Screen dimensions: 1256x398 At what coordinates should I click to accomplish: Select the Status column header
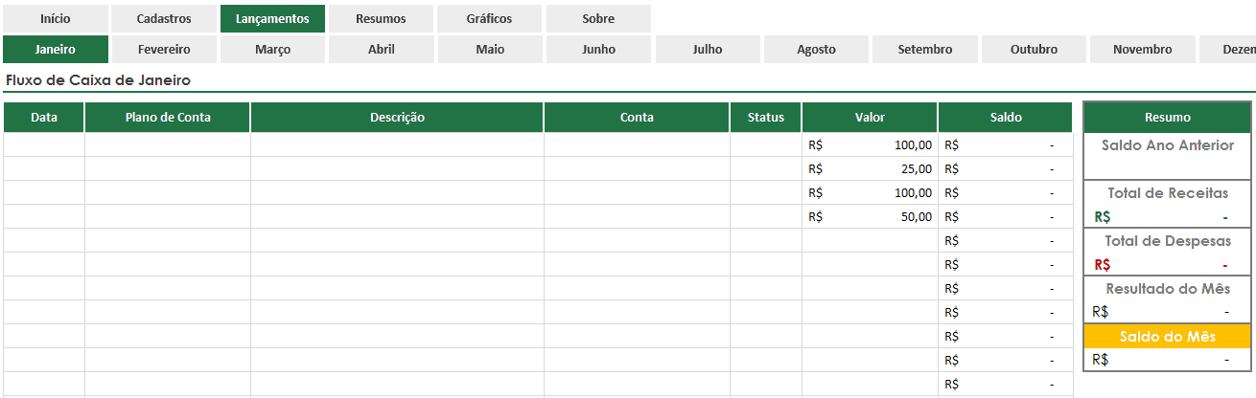click(766, 118)
